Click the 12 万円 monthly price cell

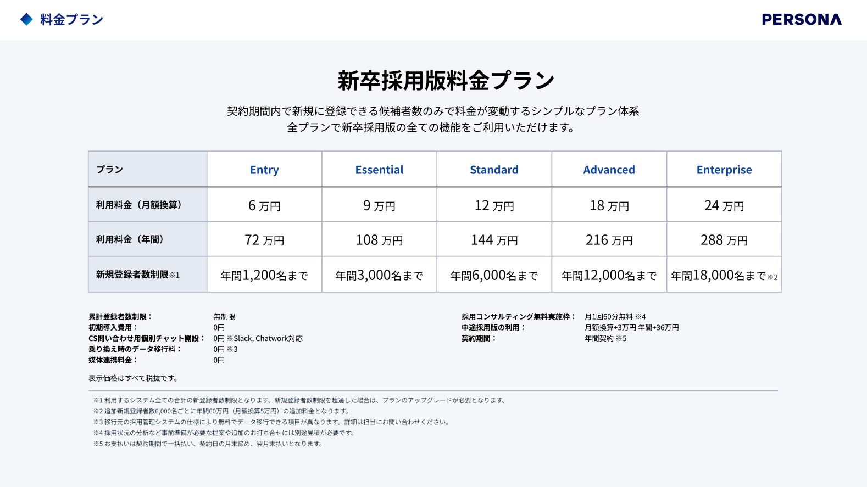pyautogui.click(x=494, y=205)
